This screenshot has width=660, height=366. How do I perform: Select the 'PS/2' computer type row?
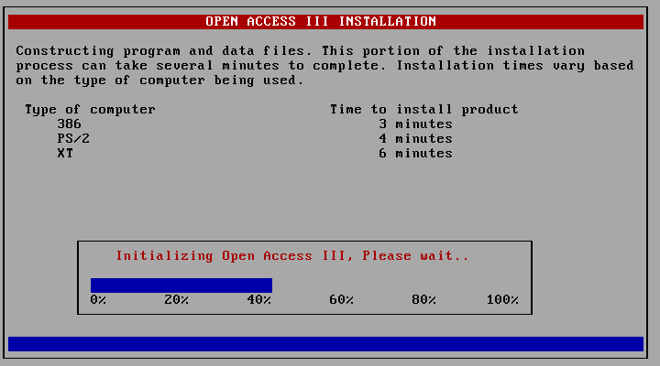click(73, 139)
